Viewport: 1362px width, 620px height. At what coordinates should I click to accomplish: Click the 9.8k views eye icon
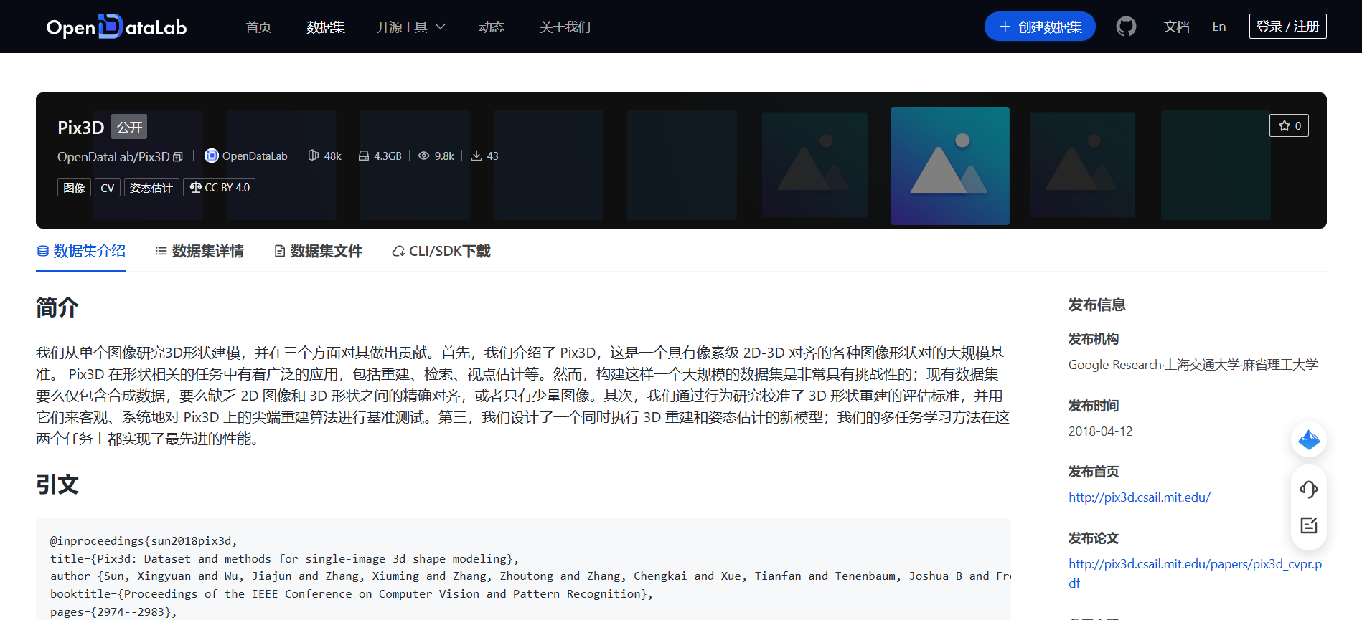[x=424, y=156]
